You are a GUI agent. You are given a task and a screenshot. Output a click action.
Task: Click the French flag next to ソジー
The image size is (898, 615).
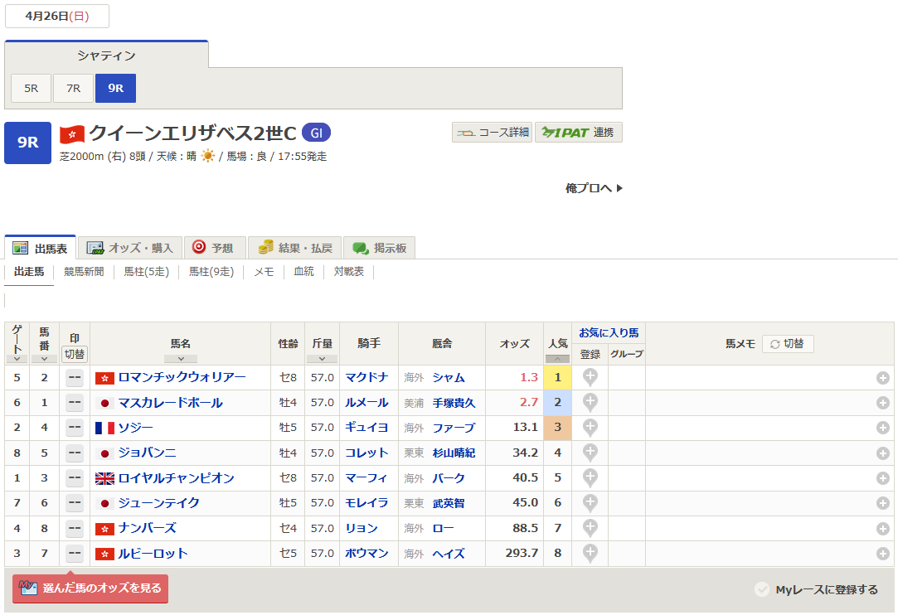pyautogui.click(x=104, y=428)
